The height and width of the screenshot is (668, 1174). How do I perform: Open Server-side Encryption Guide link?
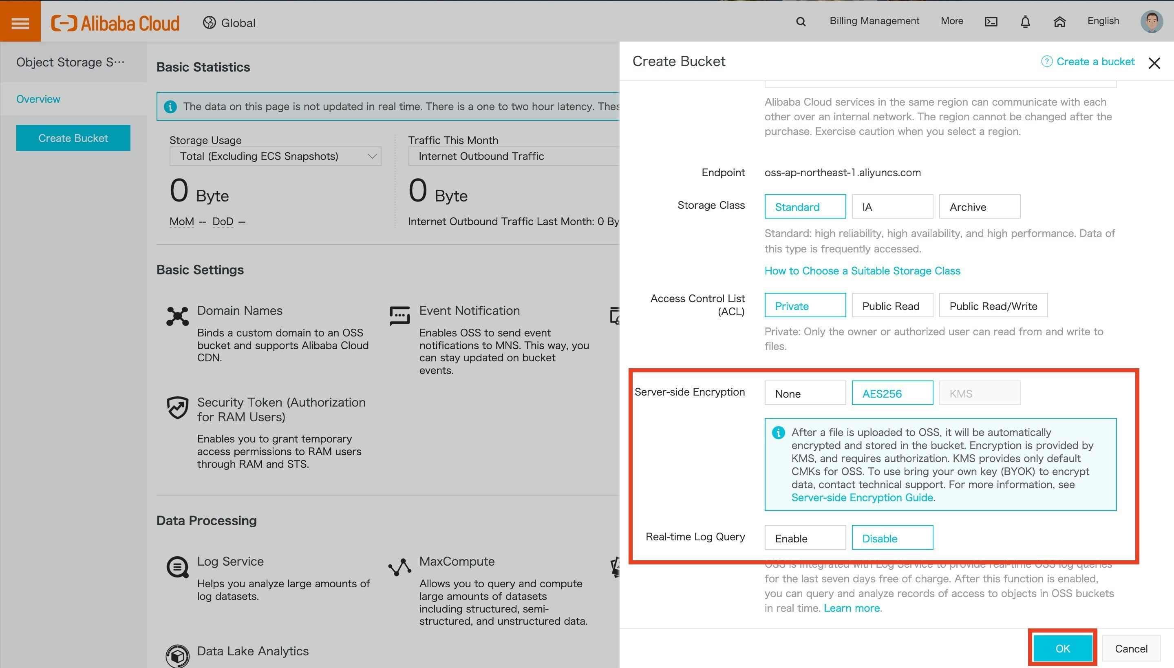(862, 498)
